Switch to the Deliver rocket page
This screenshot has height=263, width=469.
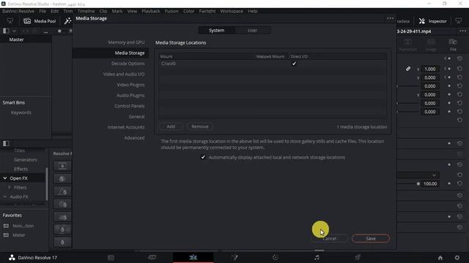(358, 257)
